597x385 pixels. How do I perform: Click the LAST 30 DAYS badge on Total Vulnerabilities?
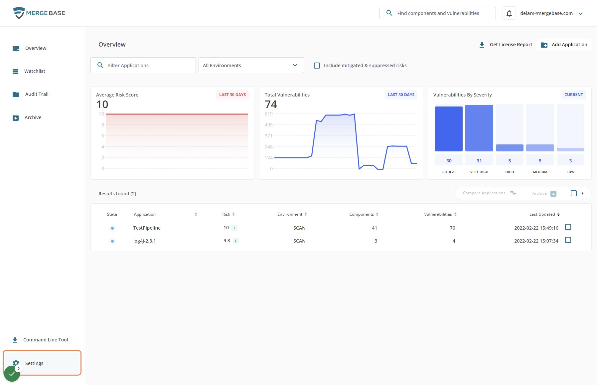(401, 95)
